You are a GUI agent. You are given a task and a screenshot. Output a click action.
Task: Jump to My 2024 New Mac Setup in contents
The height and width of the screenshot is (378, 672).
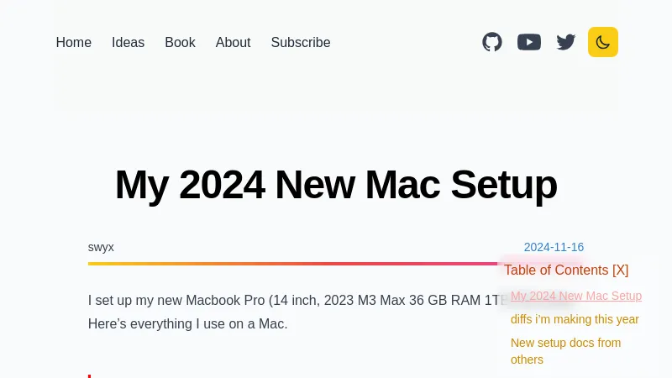tap(576, 296)
